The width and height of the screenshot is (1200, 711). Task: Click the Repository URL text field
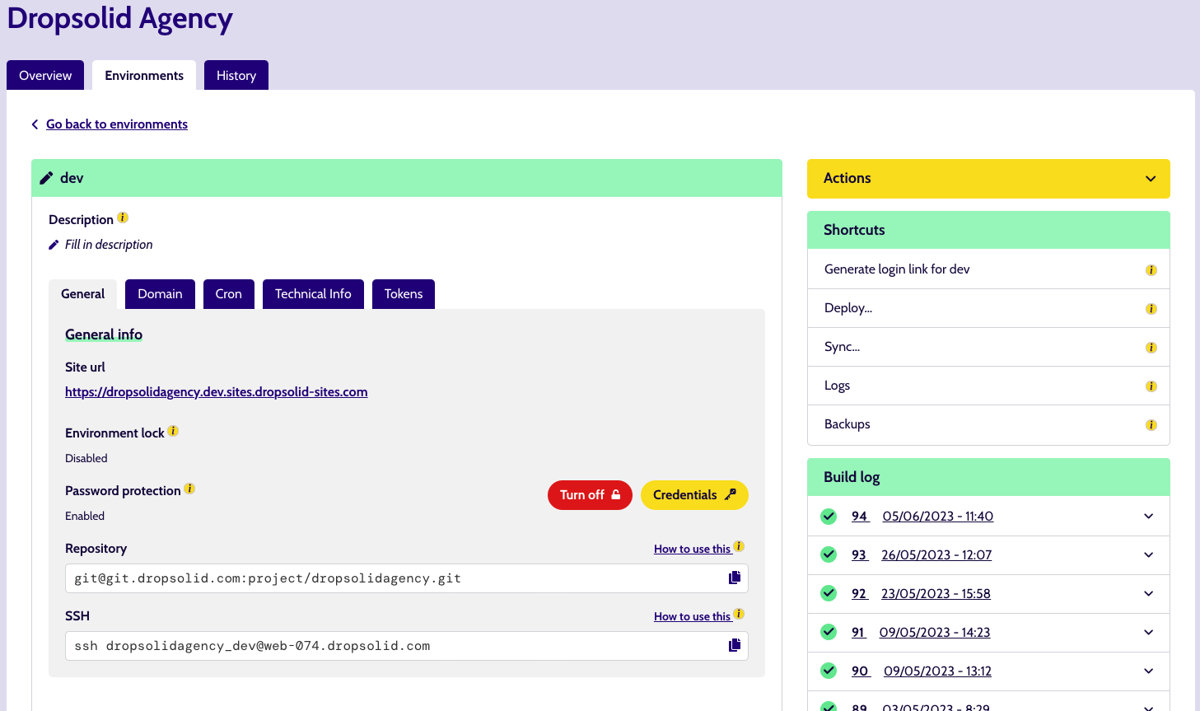[407, 578]
